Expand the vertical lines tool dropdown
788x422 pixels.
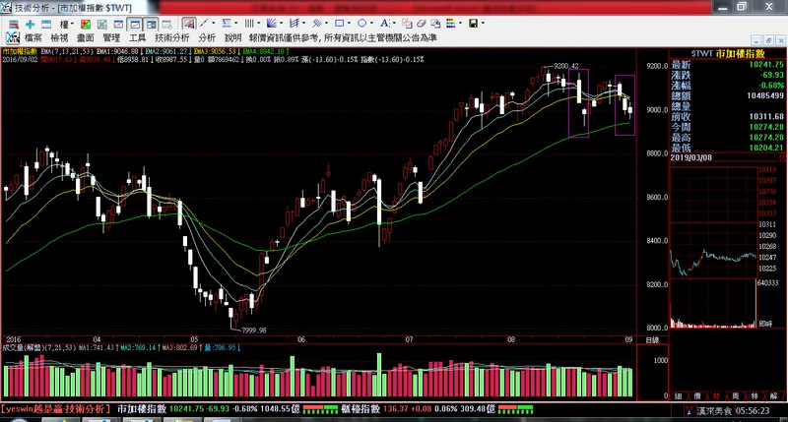point(258,23)
